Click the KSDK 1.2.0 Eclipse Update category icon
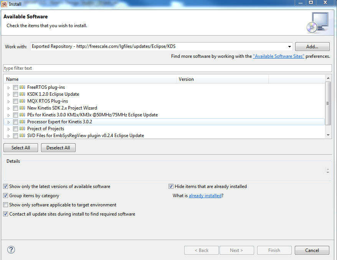Image resolution: width=337 pixels, height=260 pixels. point(22,94)
